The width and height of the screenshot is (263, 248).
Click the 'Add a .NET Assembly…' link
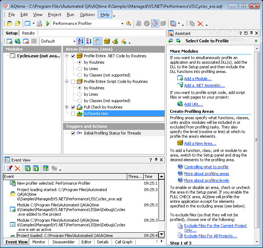tap(204, 85)
